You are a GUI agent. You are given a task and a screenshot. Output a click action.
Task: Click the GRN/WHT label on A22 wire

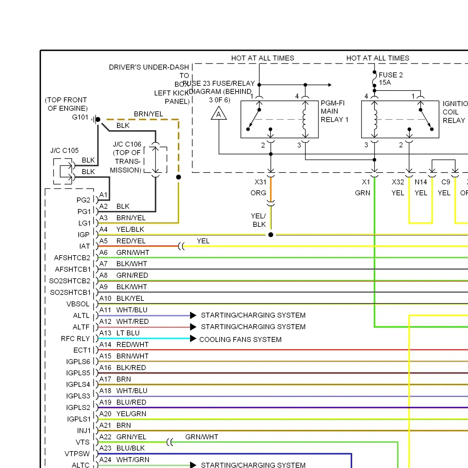coord(202,437)
